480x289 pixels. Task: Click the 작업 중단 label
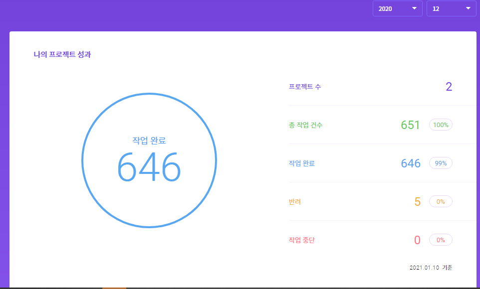pos(302,240)
